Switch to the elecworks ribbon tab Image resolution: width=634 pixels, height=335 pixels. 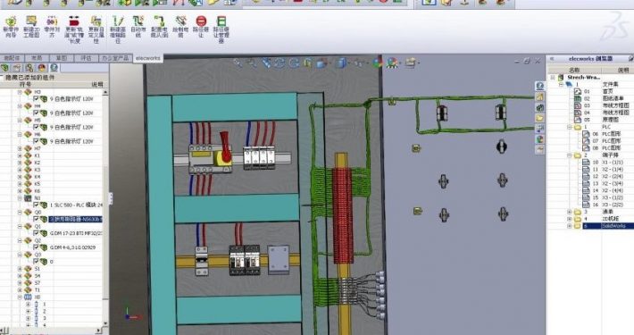click(148, 58)
